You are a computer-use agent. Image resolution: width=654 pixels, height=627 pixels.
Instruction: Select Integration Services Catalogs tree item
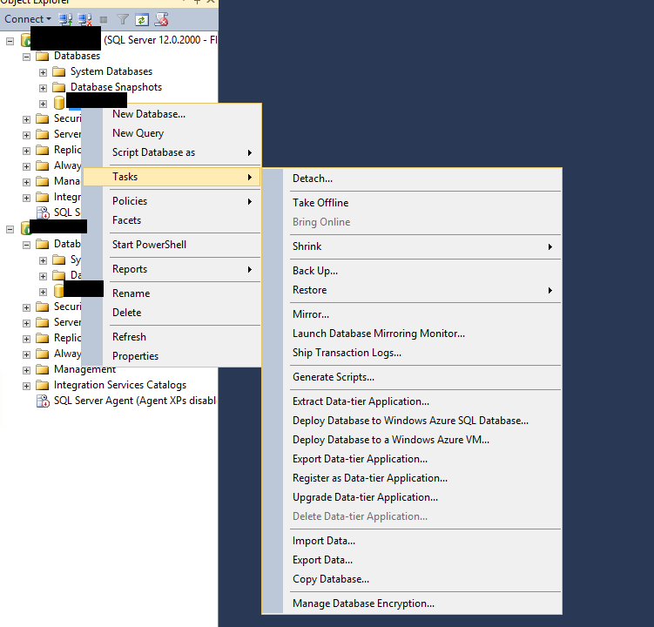(120, 385)
